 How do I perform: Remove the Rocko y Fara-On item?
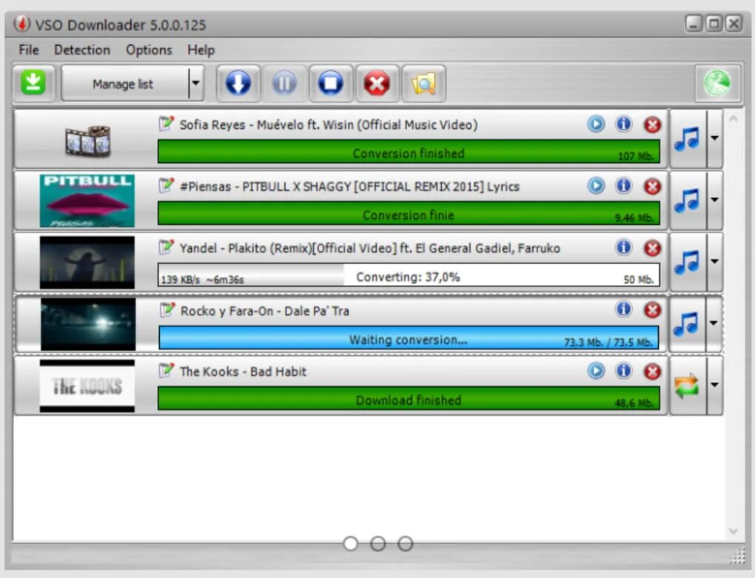[652, 310]
